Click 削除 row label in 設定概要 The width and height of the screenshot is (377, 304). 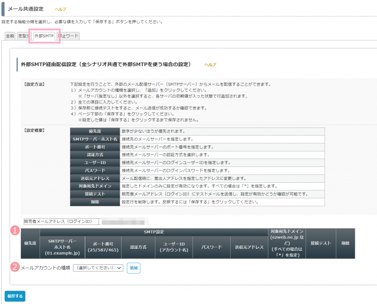tap(95, 202)
